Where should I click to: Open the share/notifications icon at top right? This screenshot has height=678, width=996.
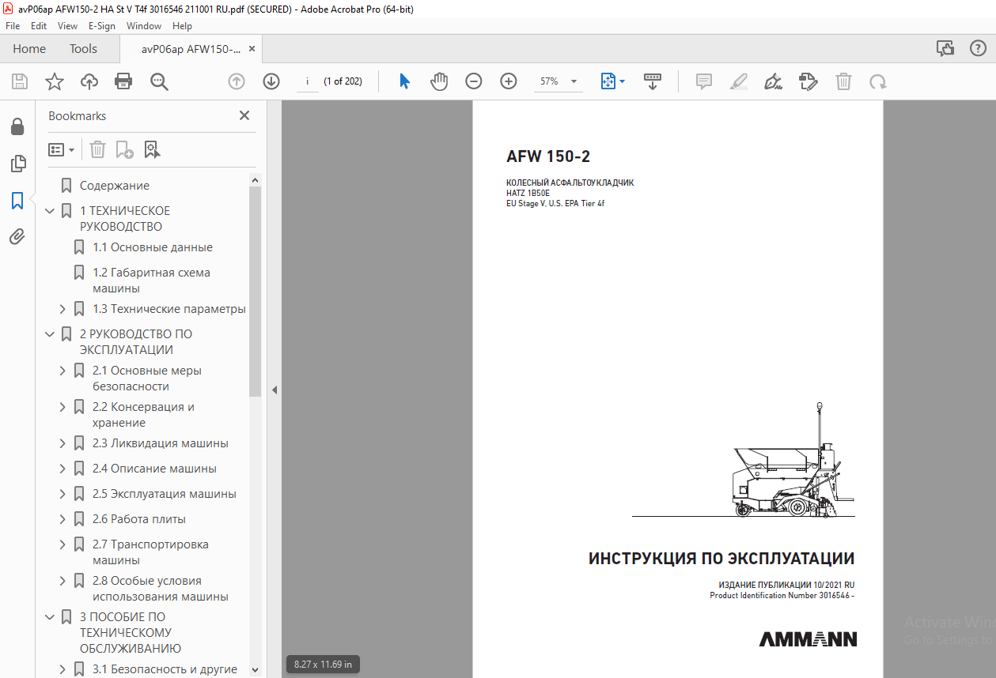945,49
